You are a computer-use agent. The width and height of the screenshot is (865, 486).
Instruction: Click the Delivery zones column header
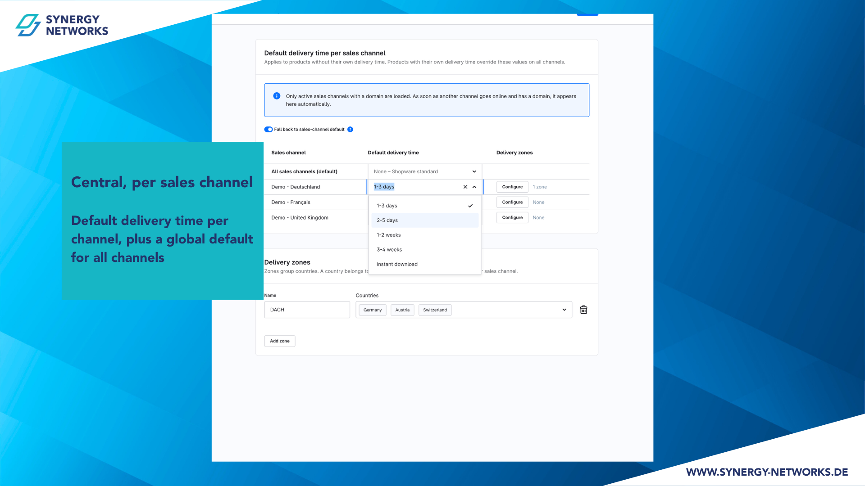(x=514, y=153)
